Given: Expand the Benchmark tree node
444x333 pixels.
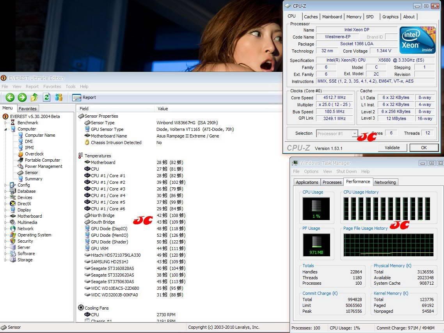Looking at the screenshot, I should 6,123.
